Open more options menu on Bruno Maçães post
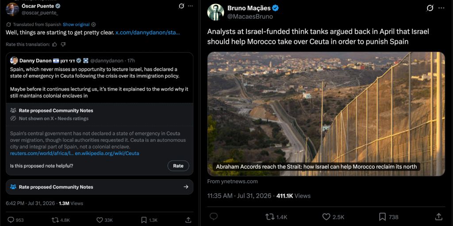This screenshot has height=226, width=453. click(x=441, y=8)
